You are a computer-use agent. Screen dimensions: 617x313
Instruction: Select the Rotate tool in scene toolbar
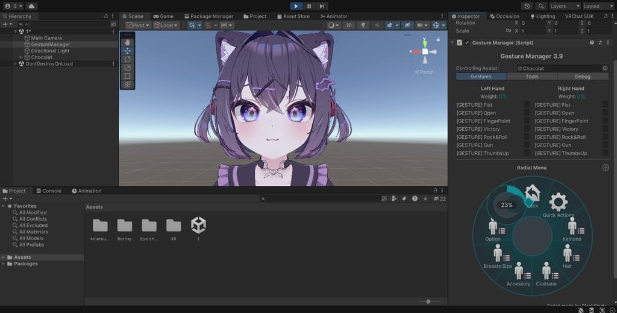pos(127,59)
